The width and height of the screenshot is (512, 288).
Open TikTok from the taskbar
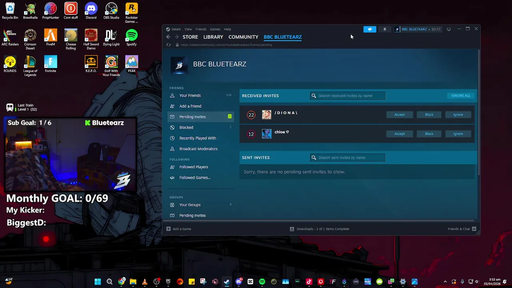[309, 282]
